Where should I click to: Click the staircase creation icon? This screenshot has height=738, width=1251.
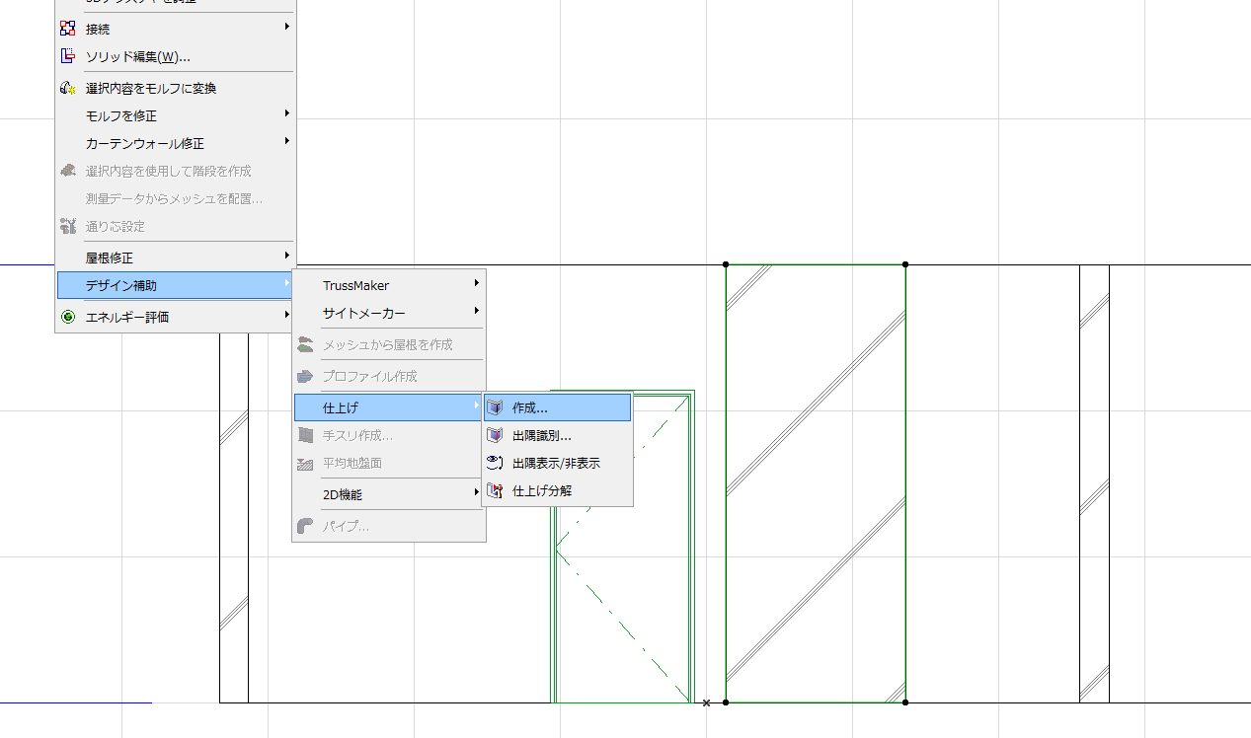(68, 171)
